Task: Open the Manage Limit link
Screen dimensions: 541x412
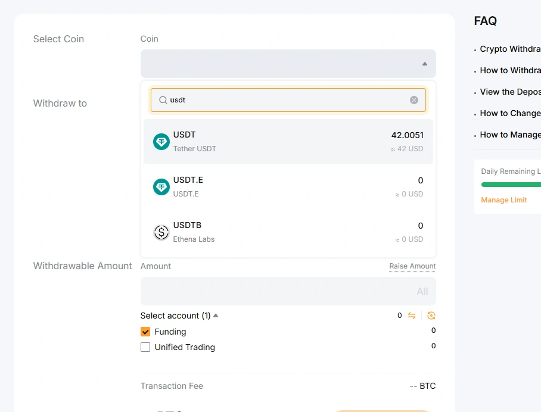Action: click(x=503, y=200)
